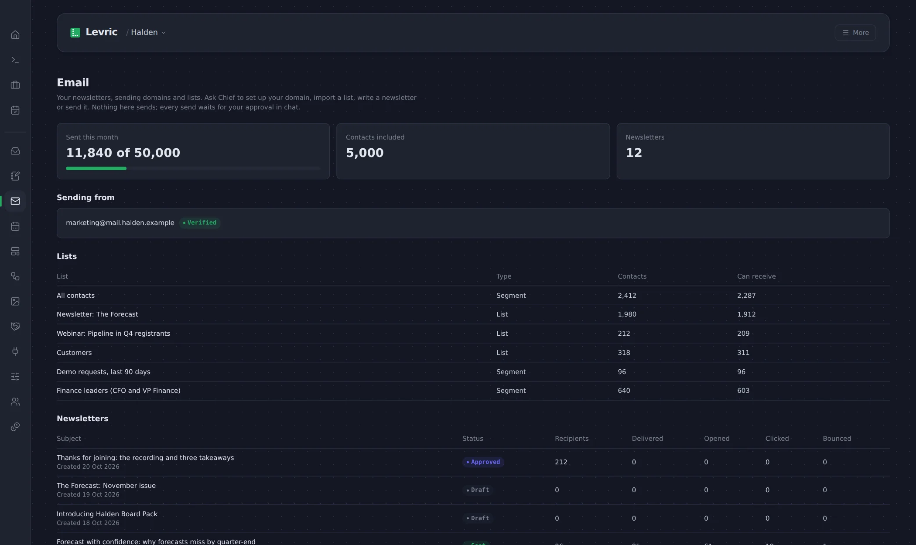Select Webinar: Pipeline in Q4 registrants list

click(x=473, y=334)
